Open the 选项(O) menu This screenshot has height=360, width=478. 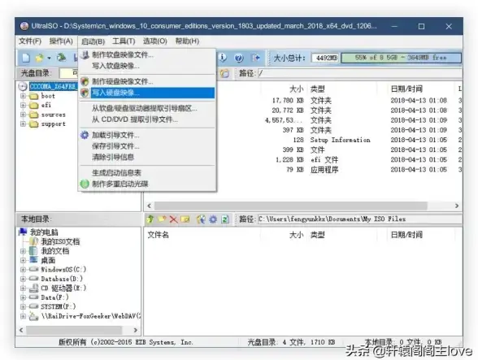154,41
